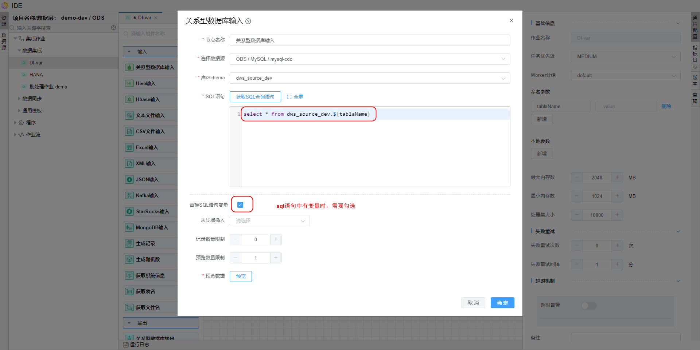700x350 pixels.
Task: Uncheck the replace SQL variables checkbox
Action: coord(240,205)
